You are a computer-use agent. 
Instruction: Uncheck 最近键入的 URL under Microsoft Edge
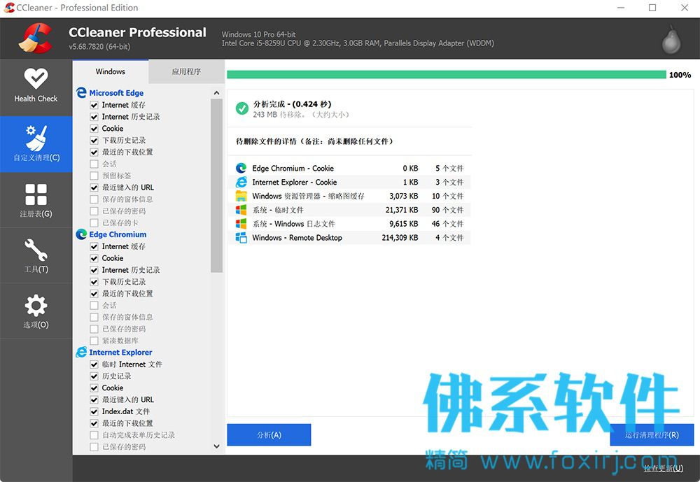coord(94,187)
